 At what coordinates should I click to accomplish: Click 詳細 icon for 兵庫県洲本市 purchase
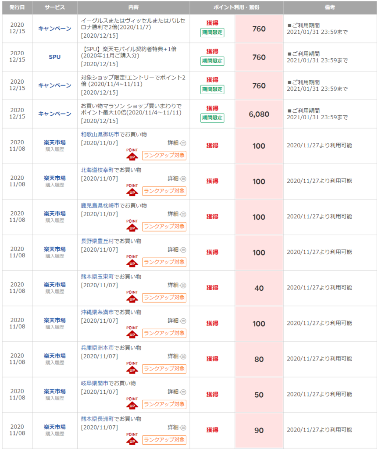(x=183, y=356)
